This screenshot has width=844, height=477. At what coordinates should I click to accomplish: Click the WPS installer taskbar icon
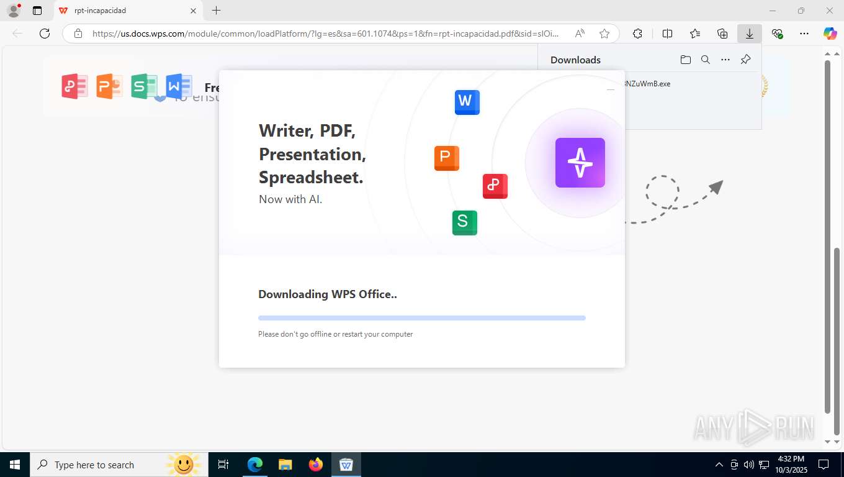tap(346, 465)
